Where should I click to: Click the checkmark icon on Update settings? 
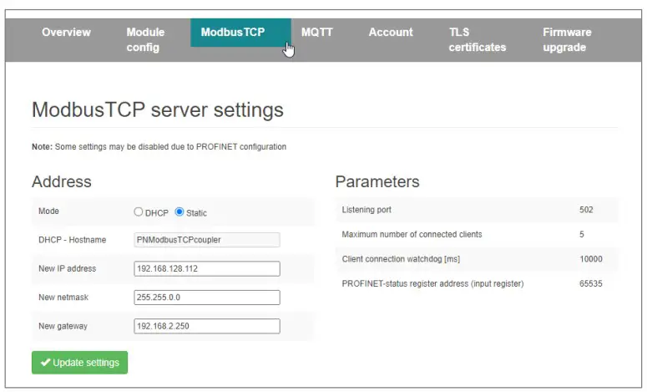coord(45,363)
